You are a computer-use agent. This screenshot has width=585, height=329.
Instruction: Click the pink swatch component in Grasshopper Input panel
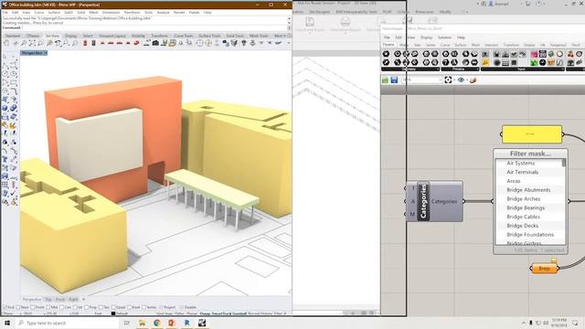(x=534, y=54)
